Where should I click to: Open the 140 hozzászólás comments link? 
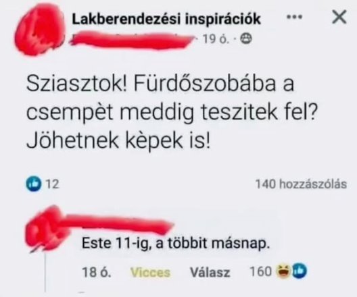click(x=302, y=184)
